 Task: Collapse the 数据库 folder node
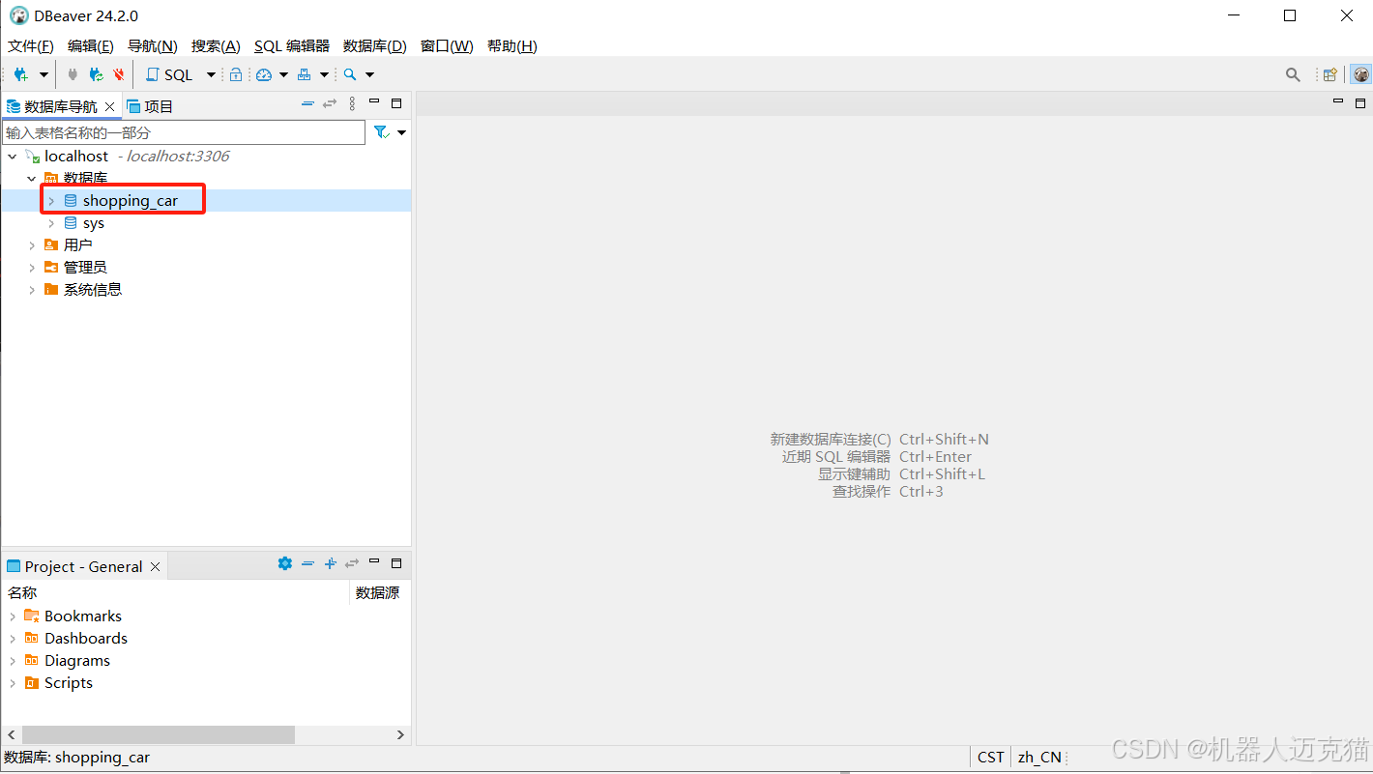click(x=32, y=178)
